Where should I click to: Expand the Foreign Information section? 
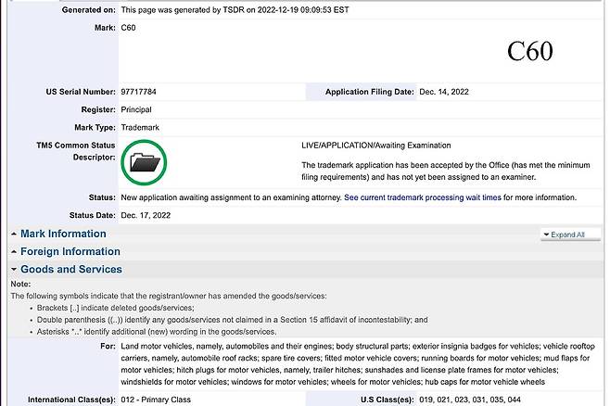click(70, 251)
